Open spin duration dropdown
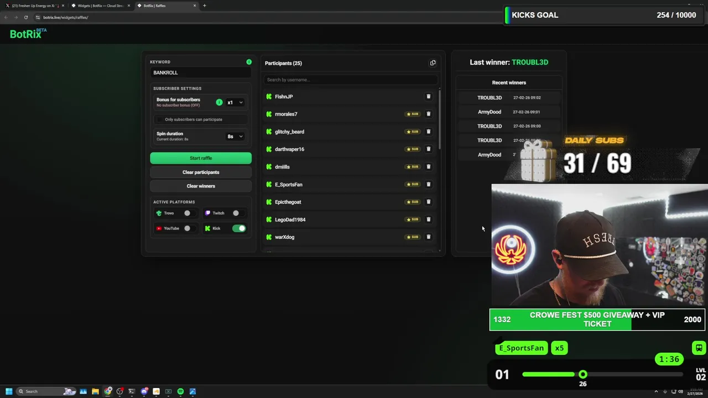 click(235, 137)
